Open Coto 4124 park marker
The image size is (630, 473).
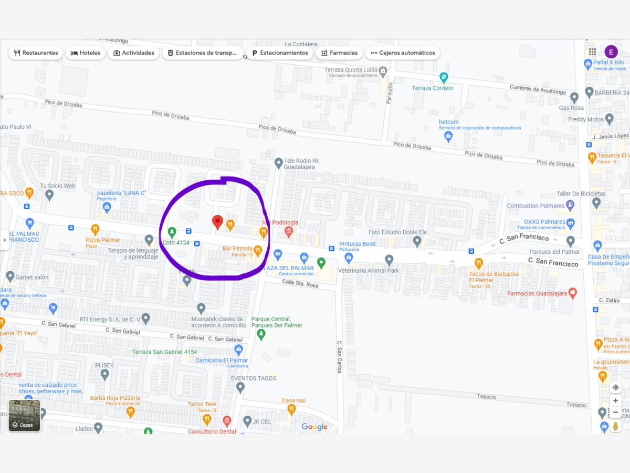171,232
